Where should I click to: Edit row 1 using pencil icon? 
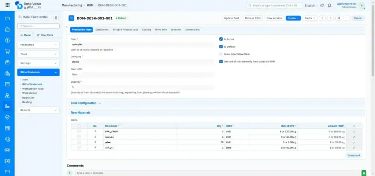pyautogui.click(x=354, y=131)
